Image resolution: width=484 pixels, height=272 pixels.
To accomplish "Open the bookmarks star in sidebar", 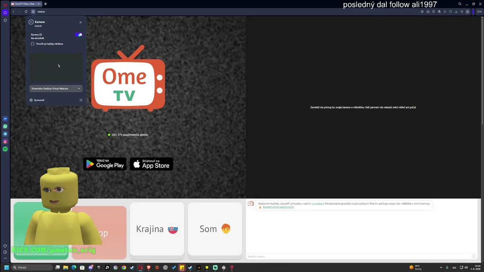I will pos(5,20).
